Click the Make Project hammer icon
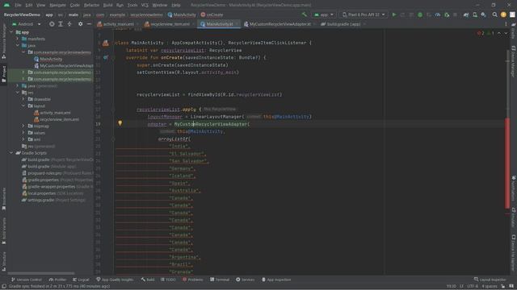This screenshot has height=290, width=517. pyautogui.click(x=304, y=14)
